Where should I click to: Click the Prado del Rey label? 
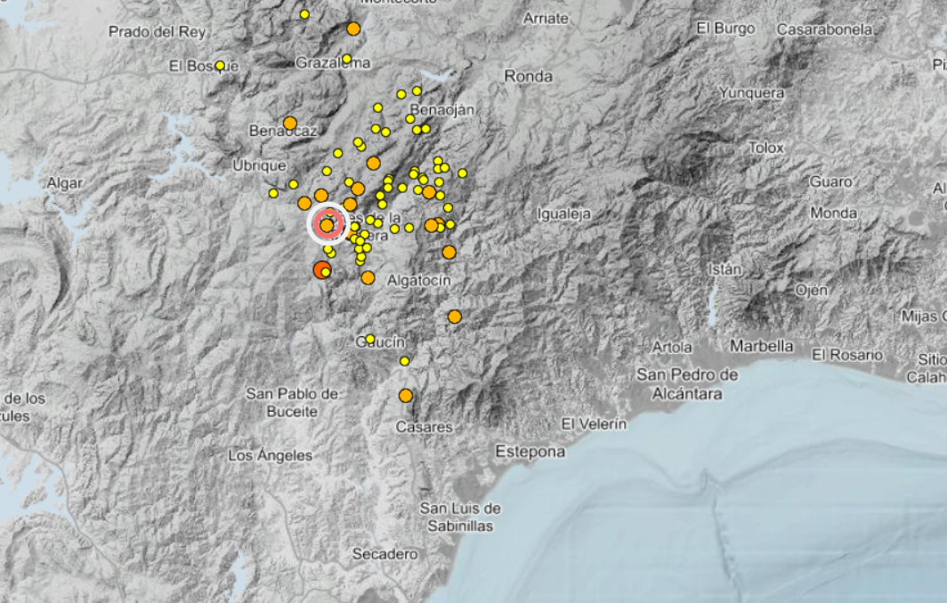(x=157, y=32)
